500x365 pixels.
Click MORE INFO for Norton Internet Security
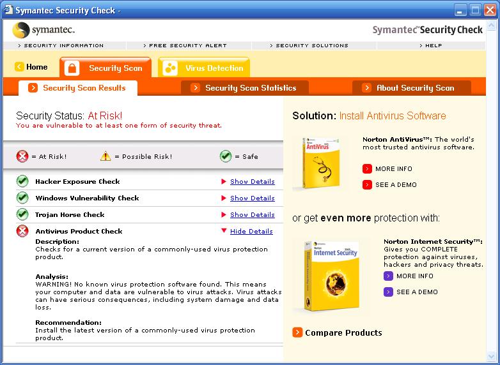(415, 276)
